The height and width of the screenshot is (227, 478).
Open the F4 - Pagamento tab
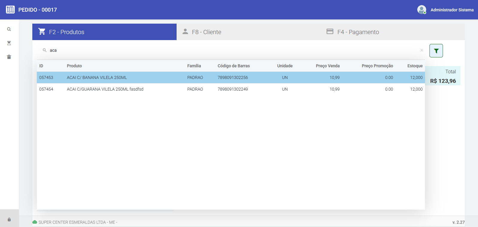[x=358, y=32]
